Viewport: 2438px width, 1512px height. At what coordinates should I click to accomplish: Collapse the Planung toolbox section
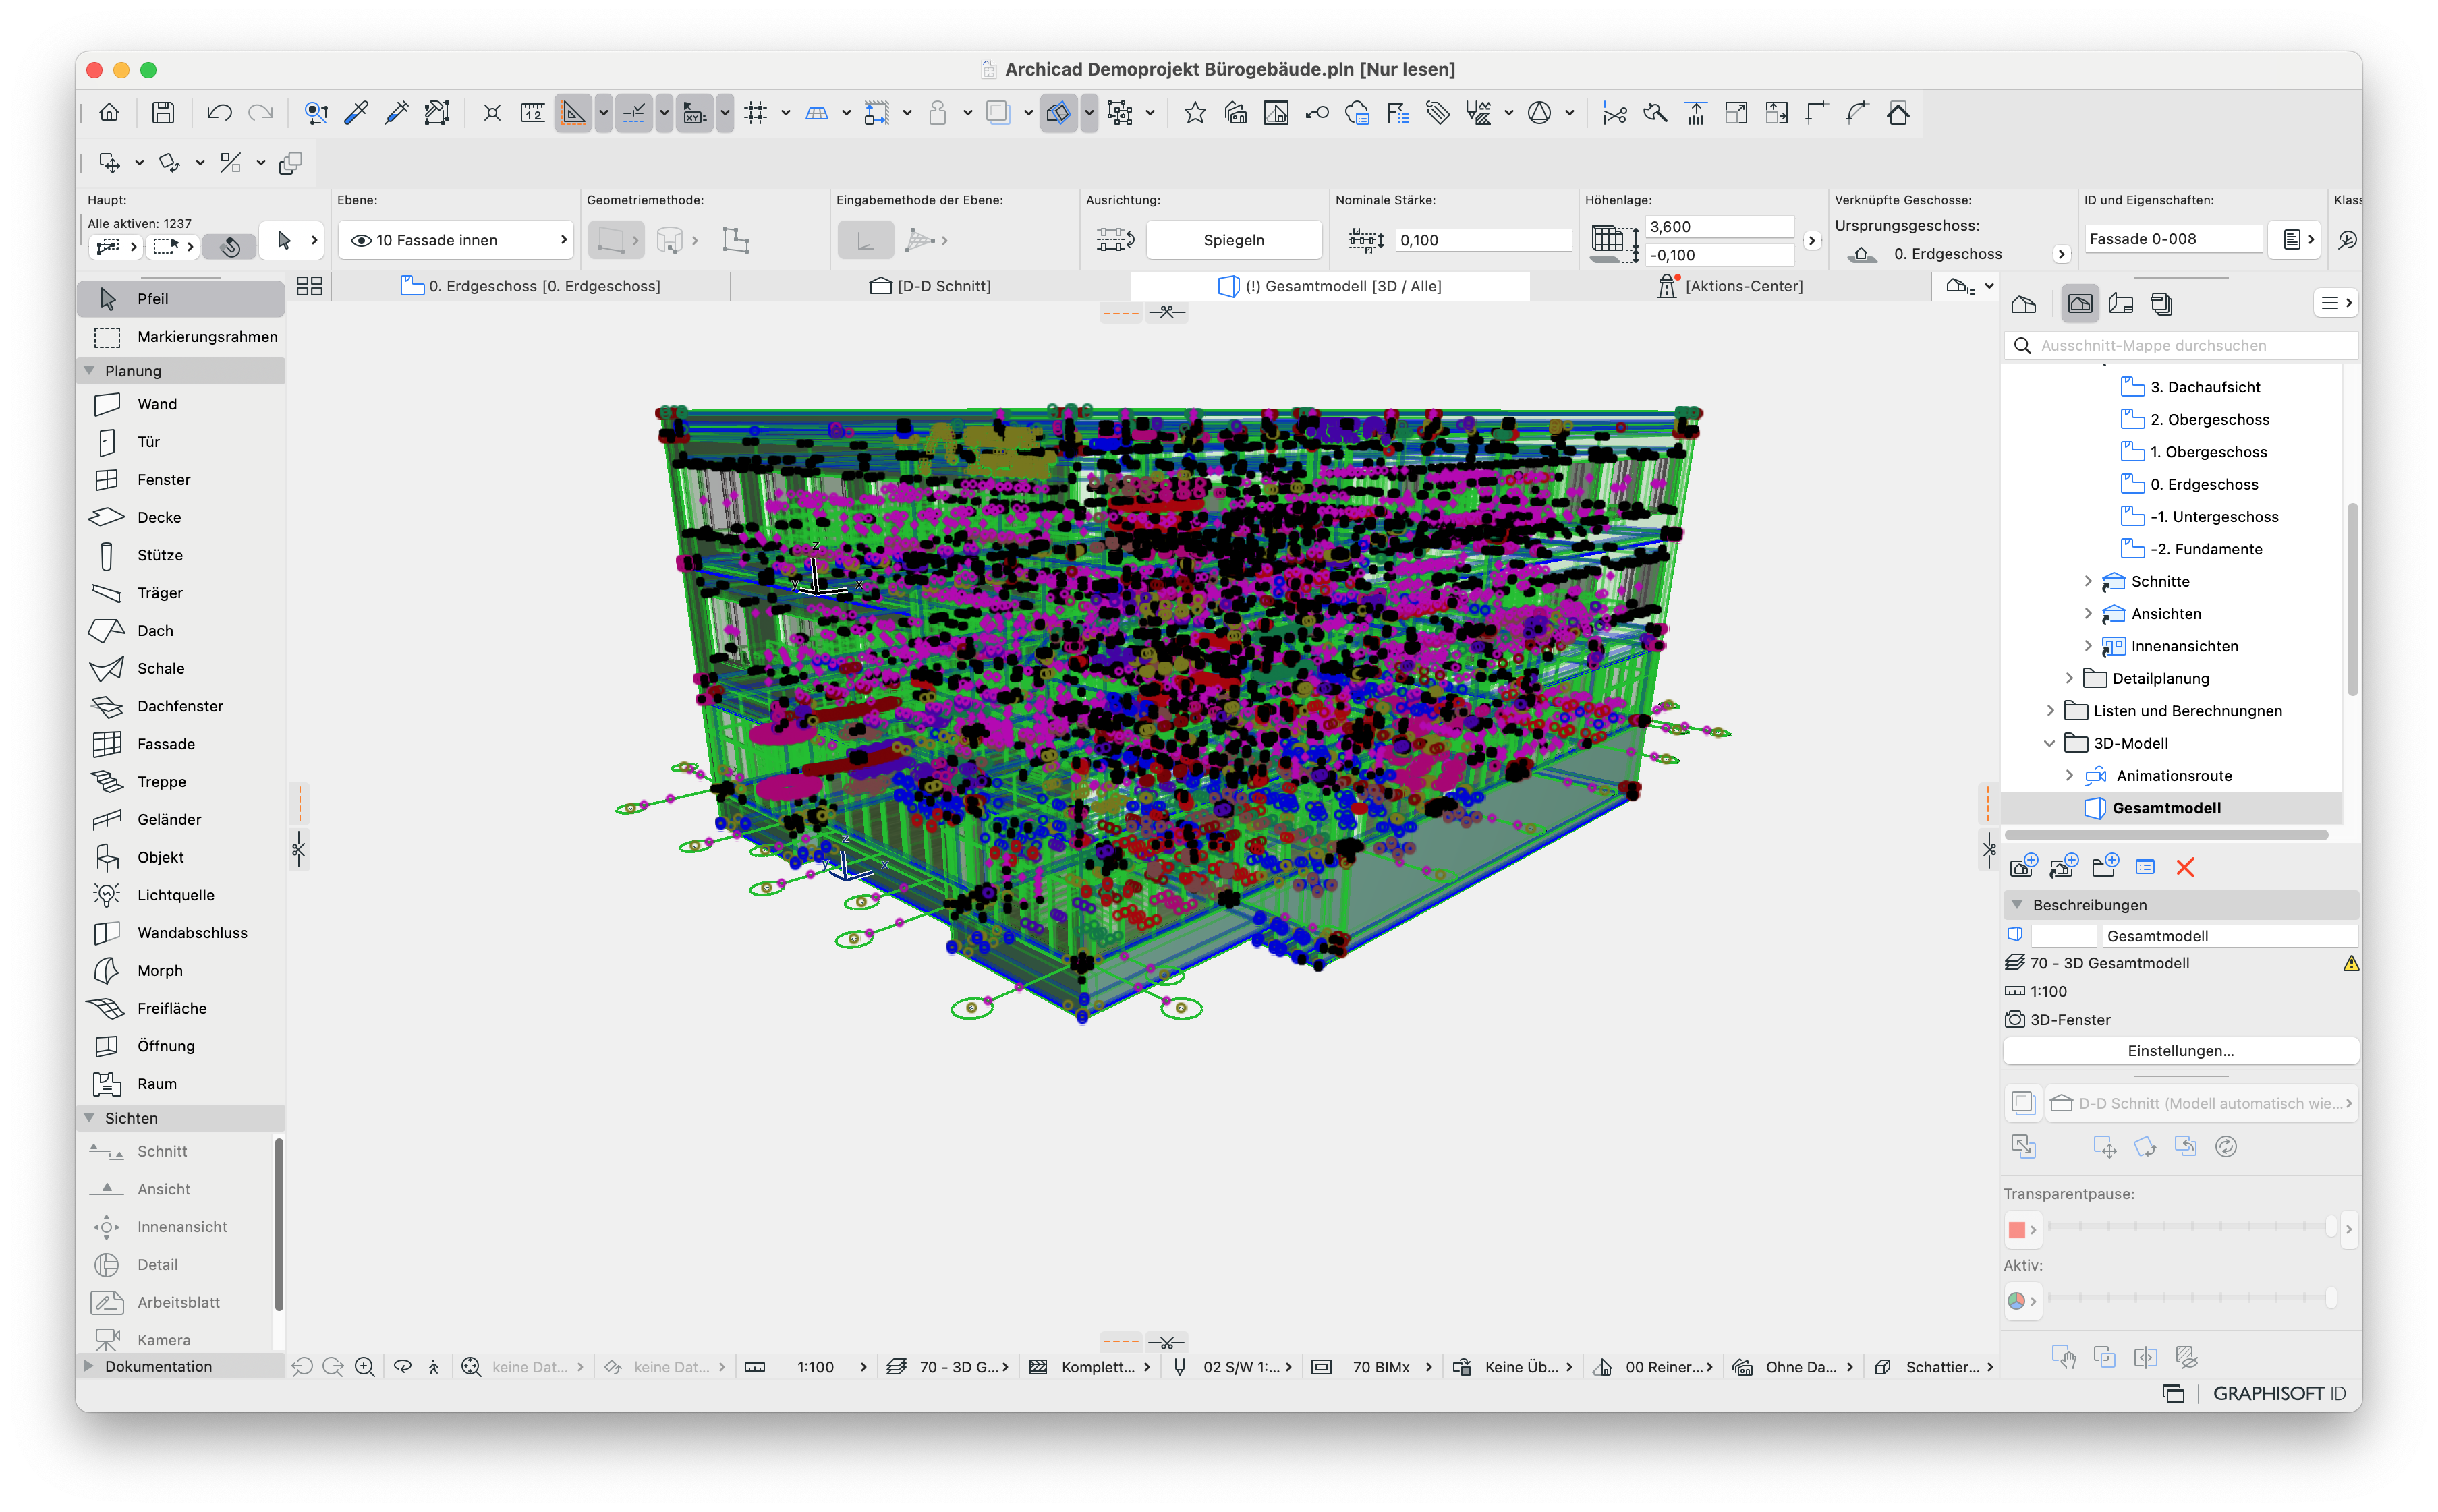tap(89, 371)
